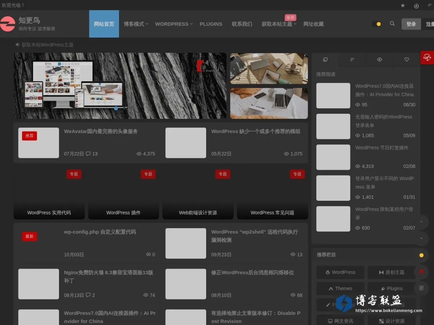This screenshot has width=434, height=325.
Task: Open the 获取本站WordPress主题 announcement link
Action: 47,45
